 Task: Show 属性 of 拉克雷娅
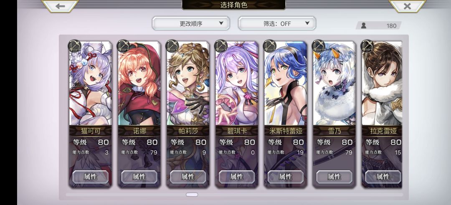pyautogui.click(x=383, y=177)
